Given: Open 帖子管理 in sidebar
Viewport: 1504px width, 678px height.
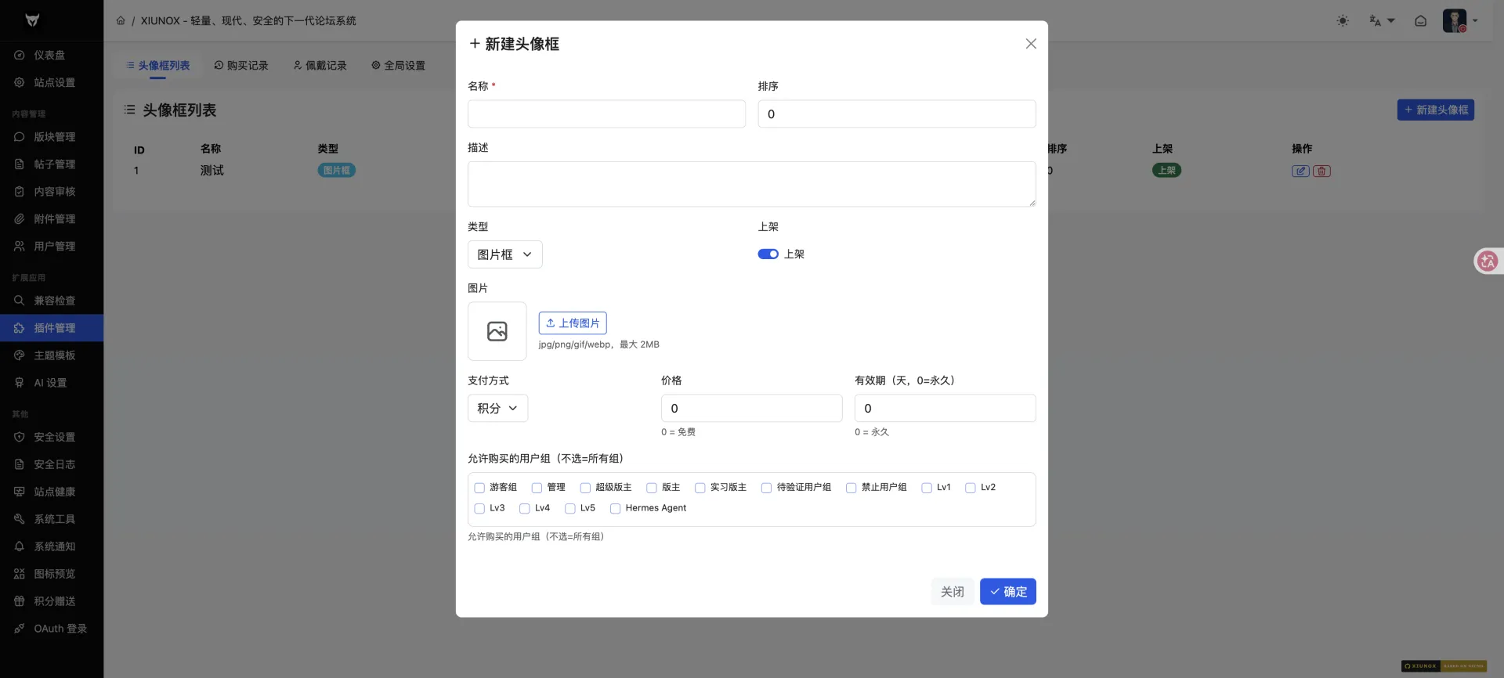Looking at the screenshot, I should point(52,164).
